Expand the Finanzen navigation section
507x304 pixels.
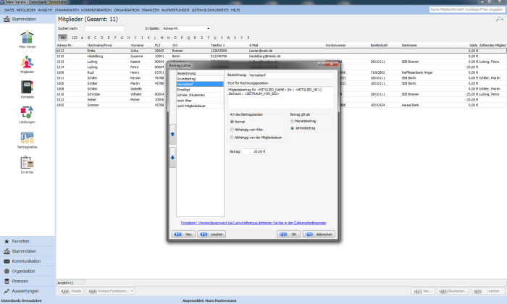click(x=20, y=280)
